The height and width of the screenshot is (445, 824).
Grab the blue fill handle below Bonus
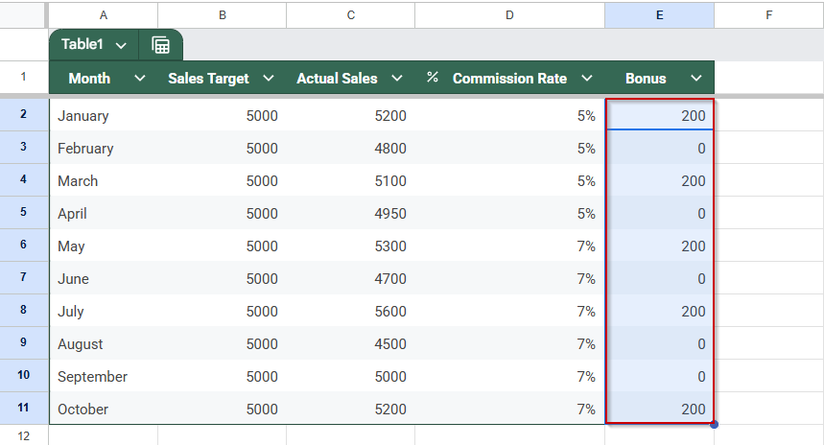click(x=714, y=424)
